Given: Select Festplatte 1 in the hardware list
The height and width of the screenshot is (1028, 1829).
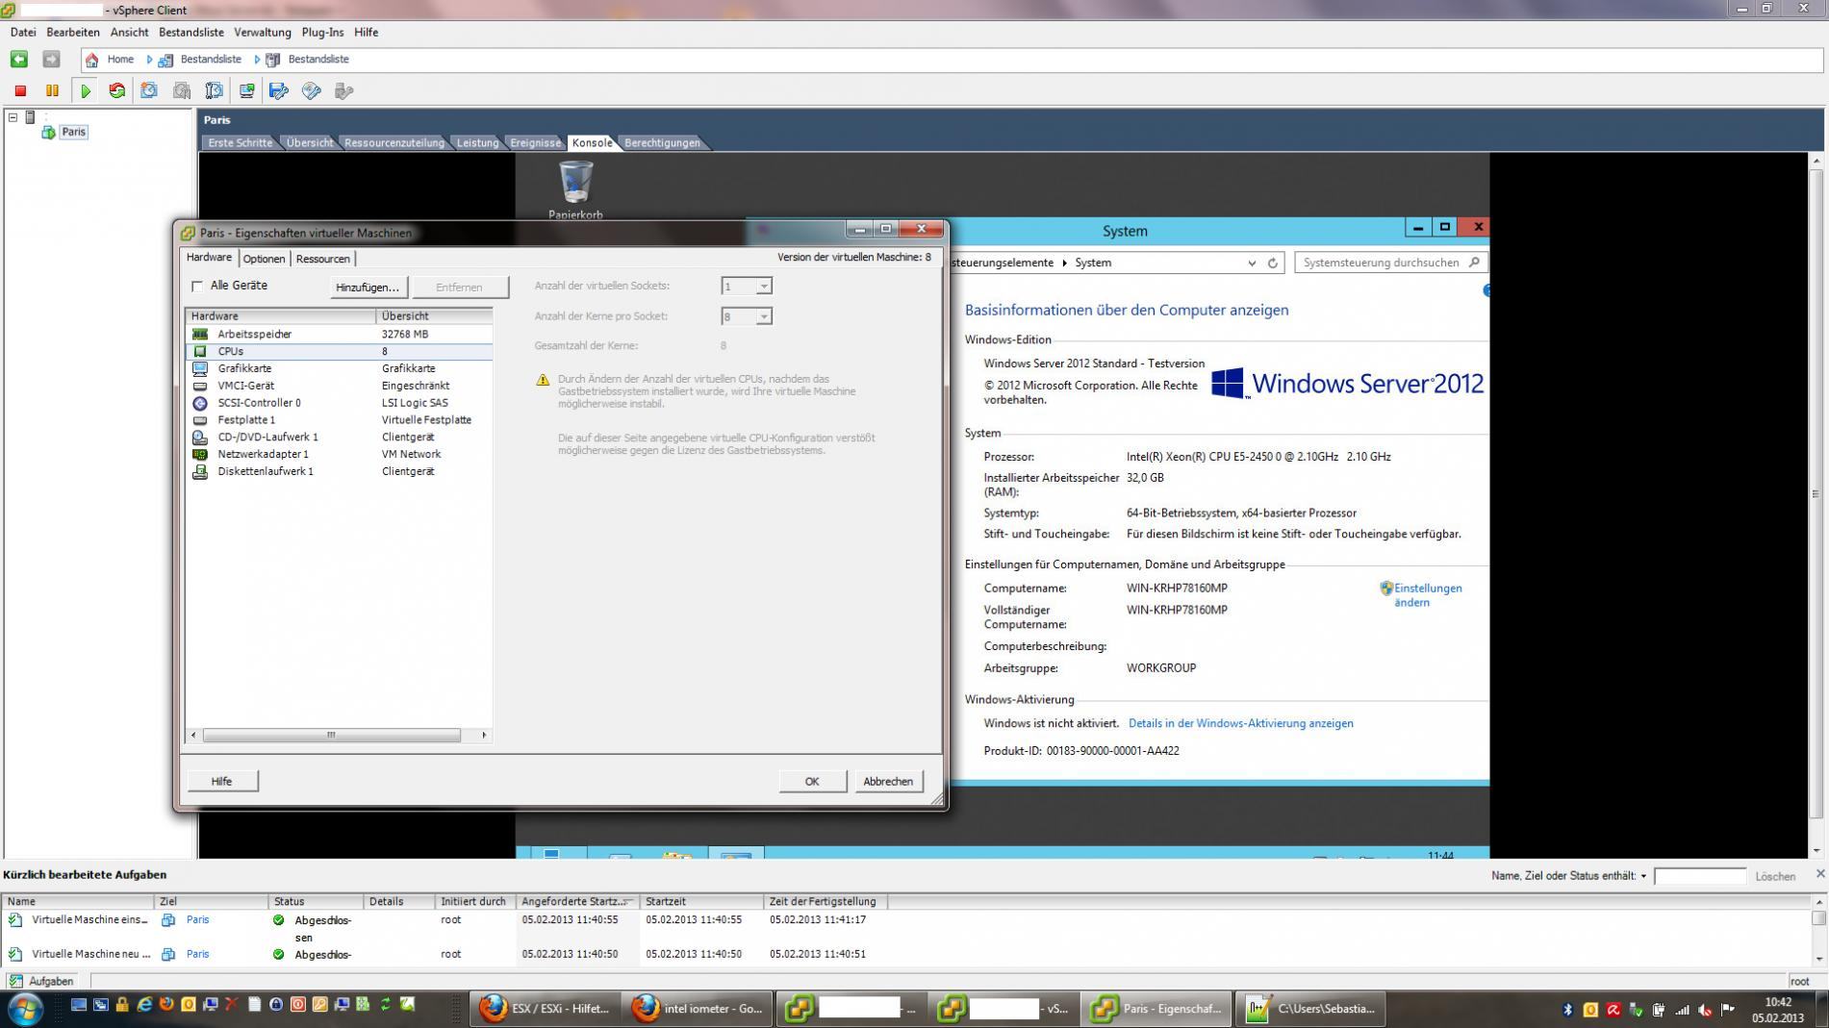Looking at the screenshot, I should [339, 420].
